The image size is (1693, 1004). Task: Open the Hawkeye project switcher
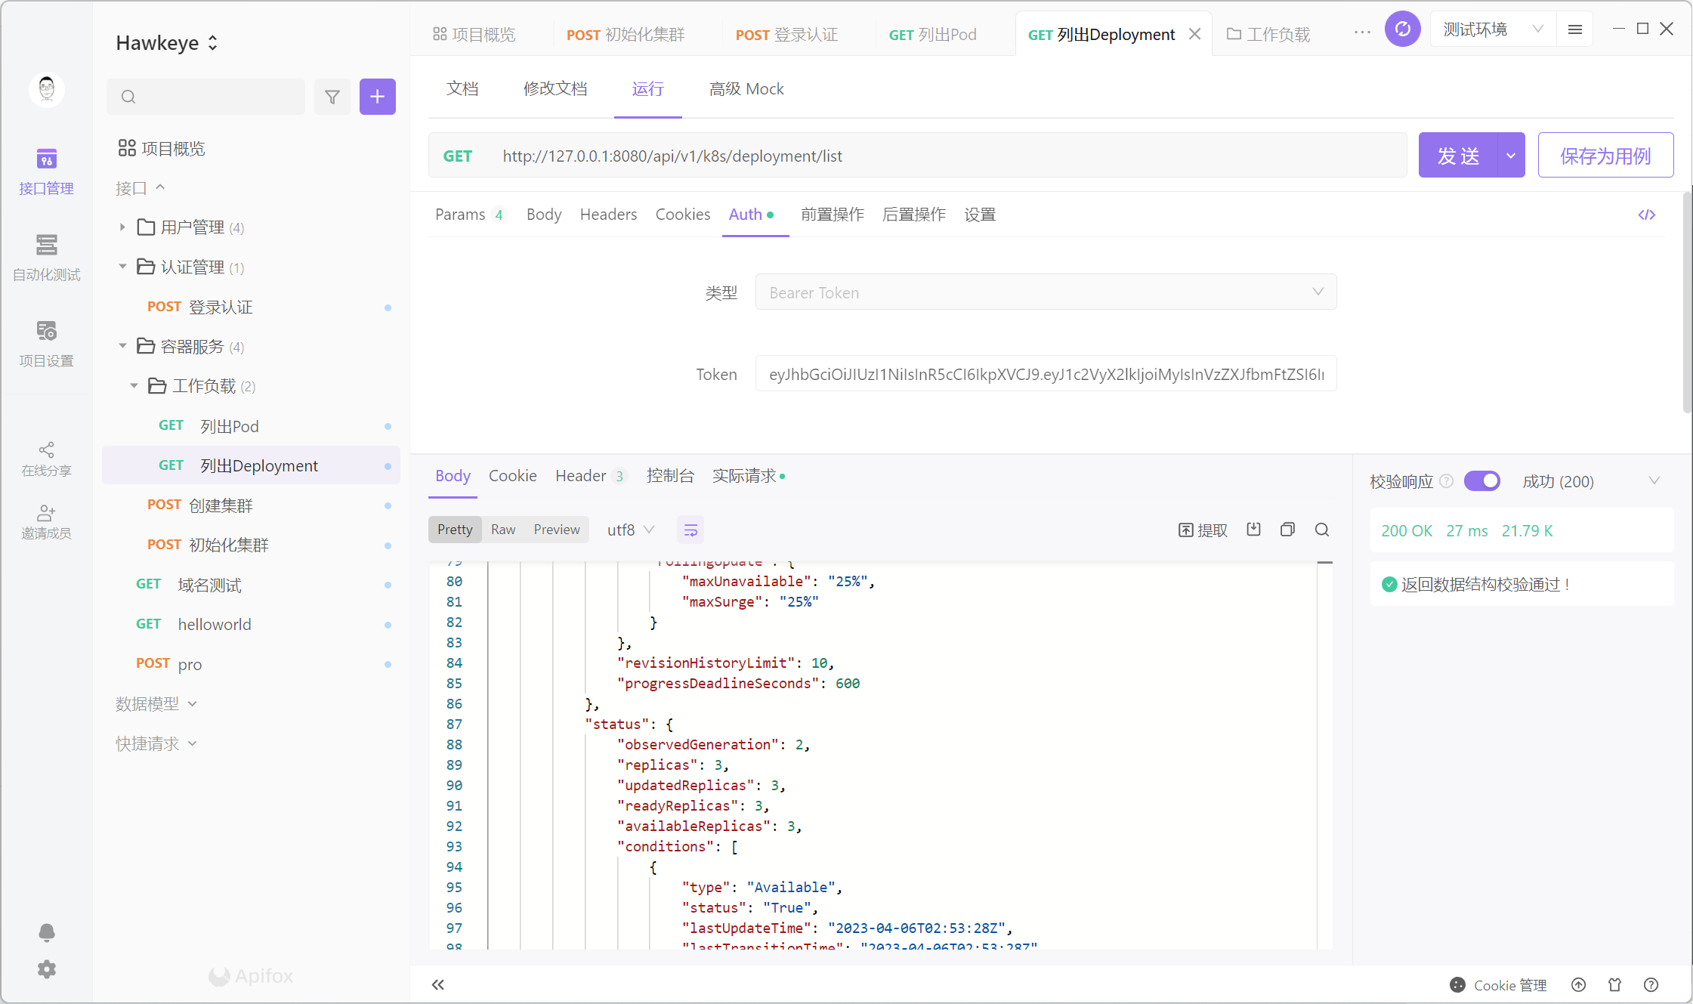[x=167, y=43]
